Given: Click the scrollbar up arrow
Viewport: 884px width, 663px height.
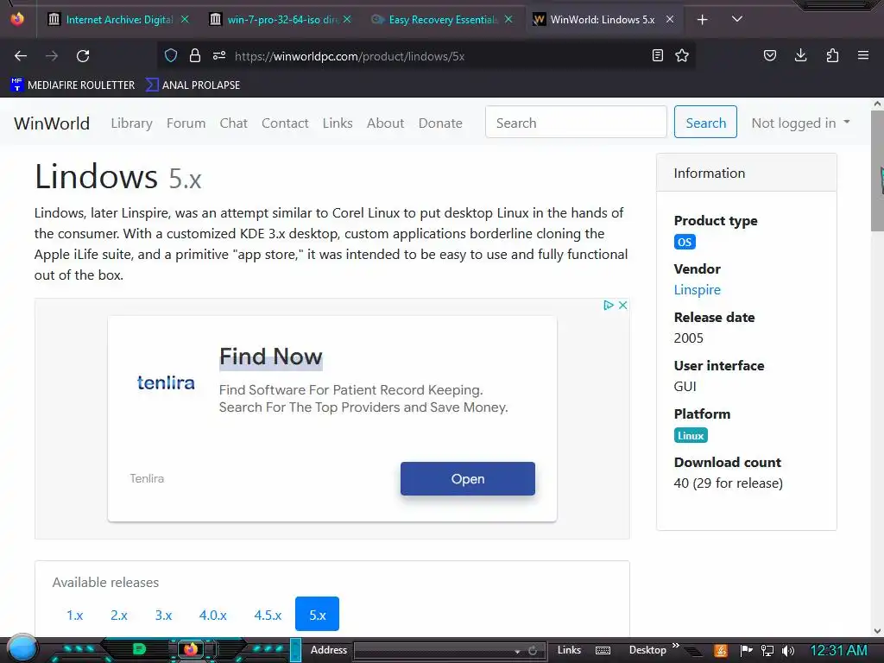Looking at the screenshot, I should [877, 104].
